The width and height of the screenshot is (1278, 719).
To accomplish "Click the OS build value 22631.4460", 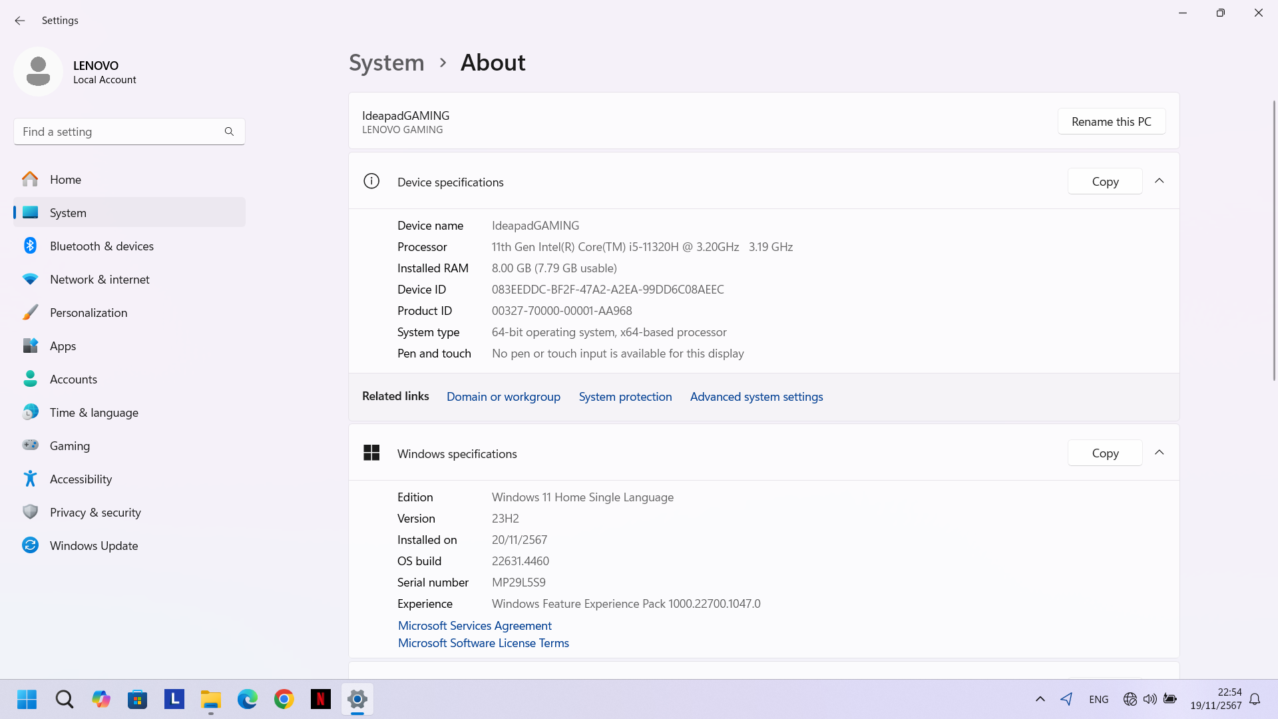I will [x=521, y=561].
